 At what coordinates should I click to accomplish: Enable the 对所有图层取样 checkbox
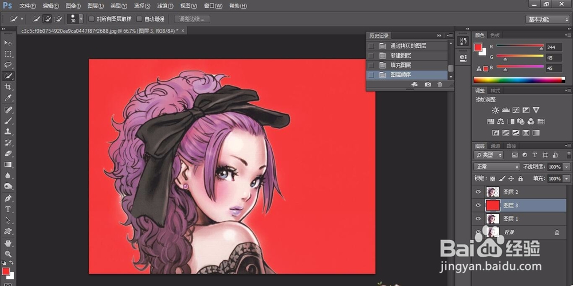tap(92, 19)
